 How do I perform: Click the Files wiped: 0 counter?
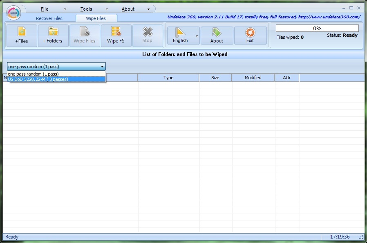point(290,37)
